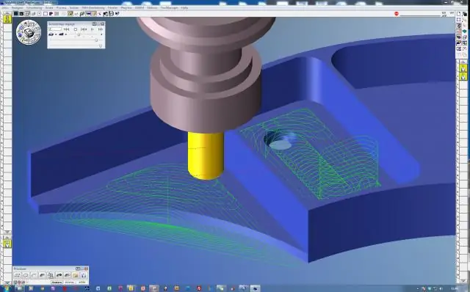Close the bottom floating tool panel
Viewport: 470px width, 292px height.
86,269
